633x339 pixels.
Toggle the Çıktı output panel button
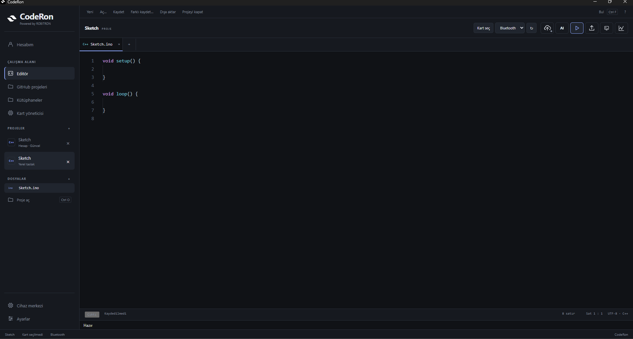pyautogui.click(x=92, y=314)
